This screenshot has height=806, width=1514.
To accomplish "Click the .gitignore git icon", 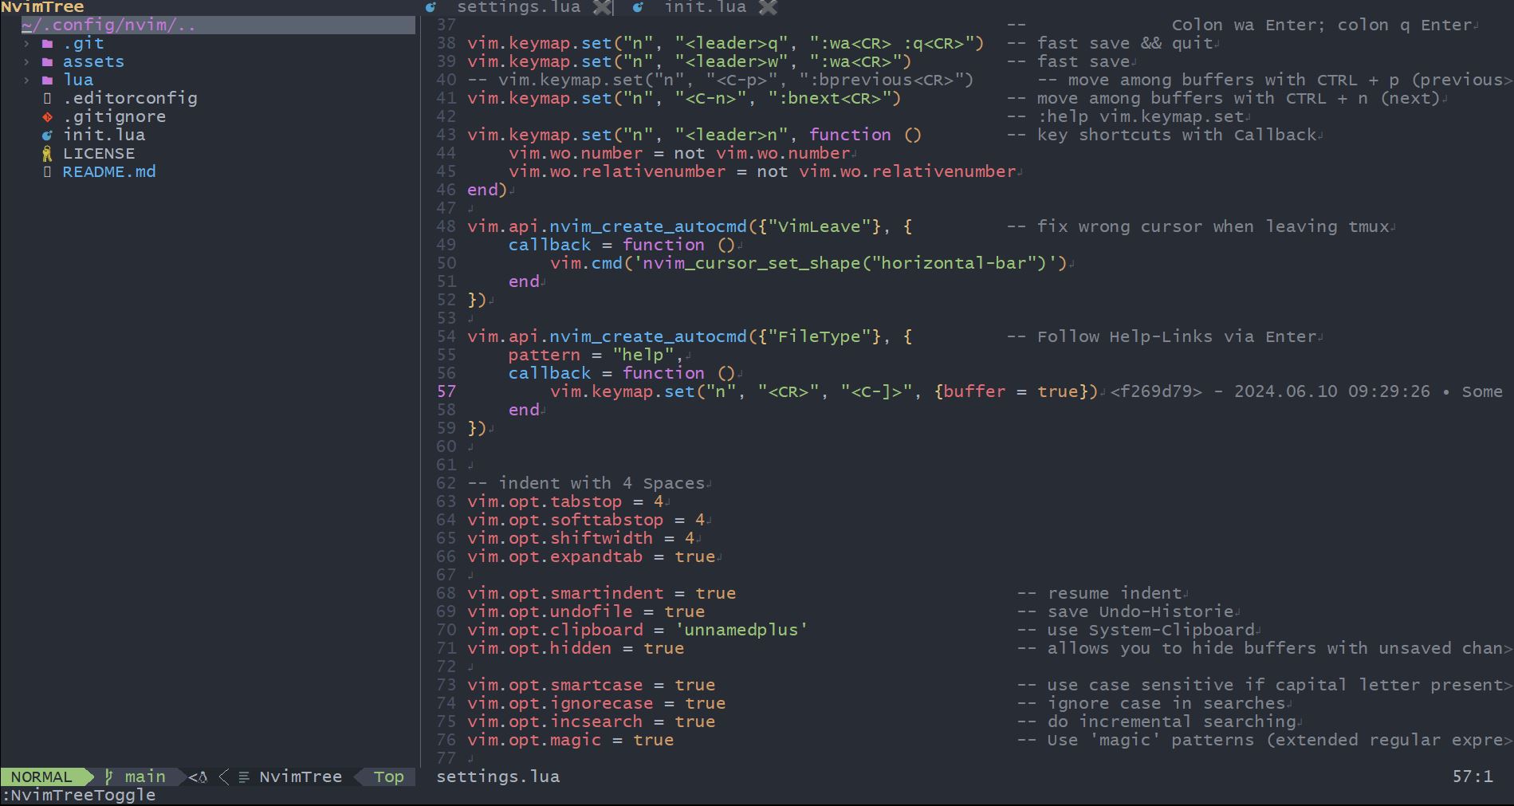I will pyautogui.click(x=47, y=117).
